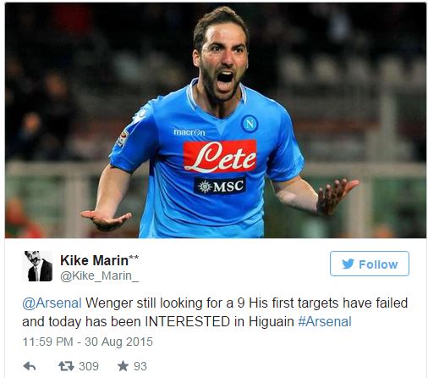Follow the Kike Marin account
The height and width of the screenshot is (378, 428).
(x=370, y=264)
